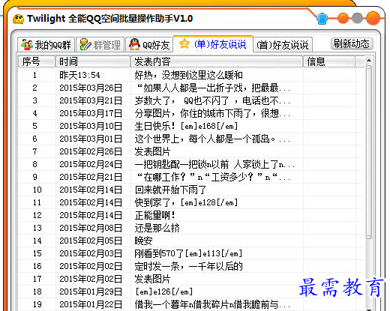Select the post 刚看到570了[em]e113[/em]
The height and width of the screenshot is (311, 390).
tap(188, 253)
